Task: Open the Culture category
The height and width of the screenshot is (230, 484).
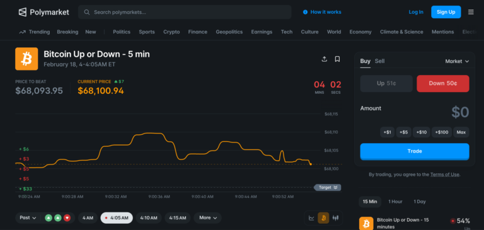Action: coord(309,32)
